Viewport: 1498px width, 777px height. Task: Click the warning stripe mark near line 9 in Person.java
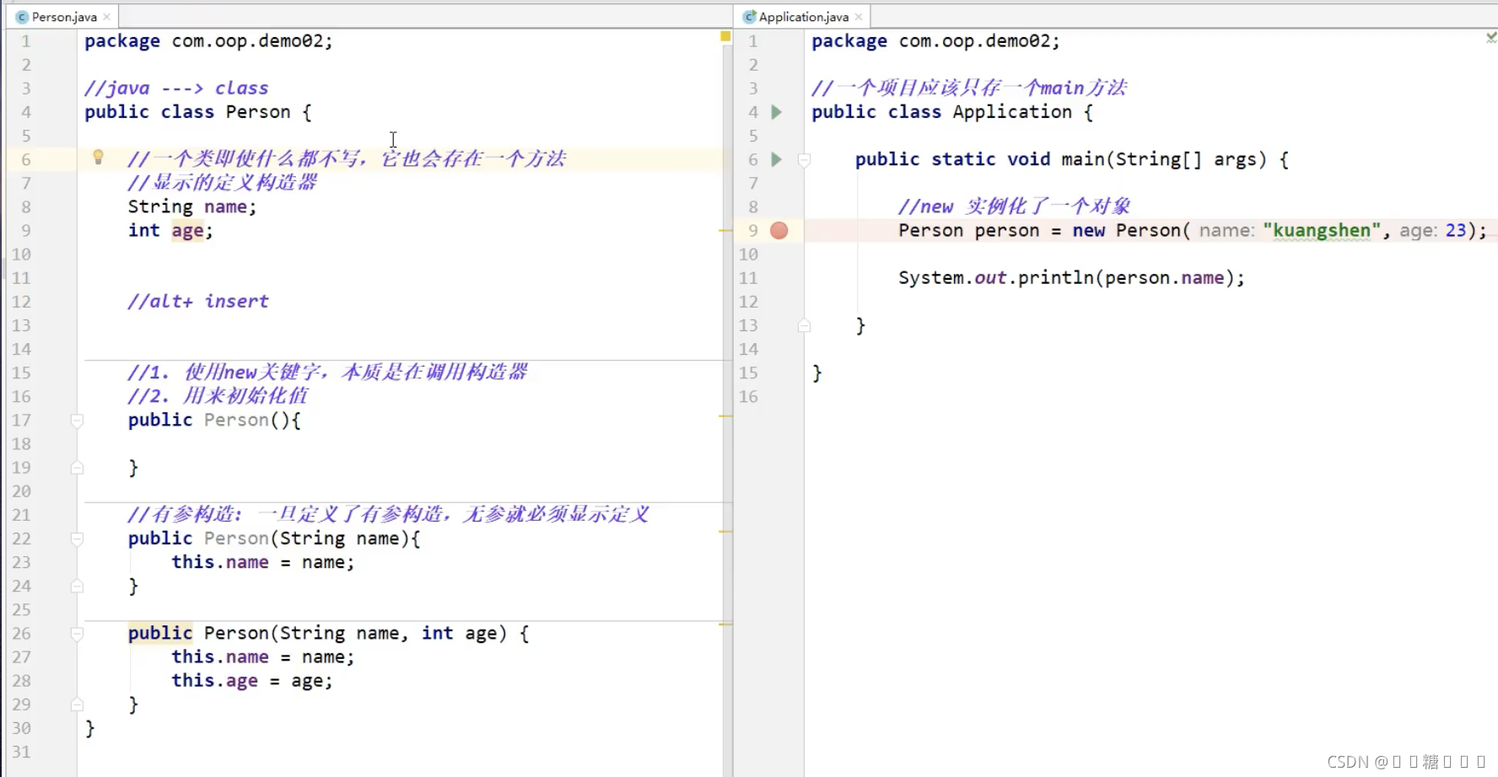tap(725, 230)
